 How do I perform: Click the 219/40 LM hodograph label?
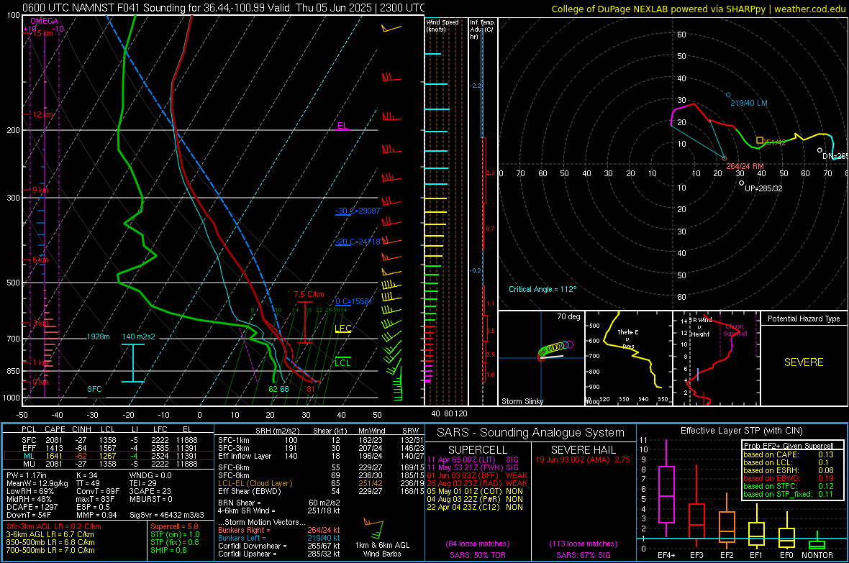(x=749, y=103)
